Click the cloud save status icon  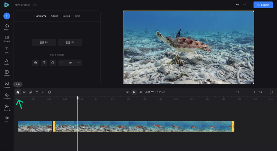click(35, 5)
